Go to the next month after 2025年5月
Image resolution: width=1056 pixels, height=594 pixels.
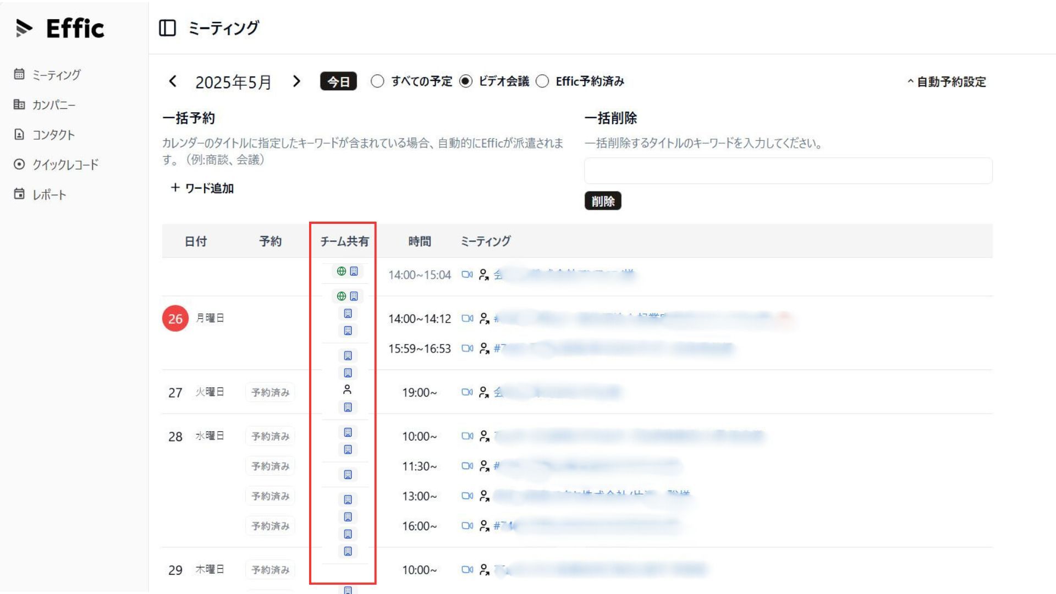pyautogui.click(x=296, y=81)
